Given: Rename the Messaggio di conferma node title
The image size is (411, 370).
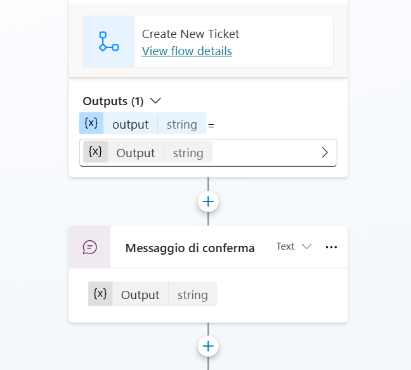Looking at the screenshot, I should [x=190, y=248].
